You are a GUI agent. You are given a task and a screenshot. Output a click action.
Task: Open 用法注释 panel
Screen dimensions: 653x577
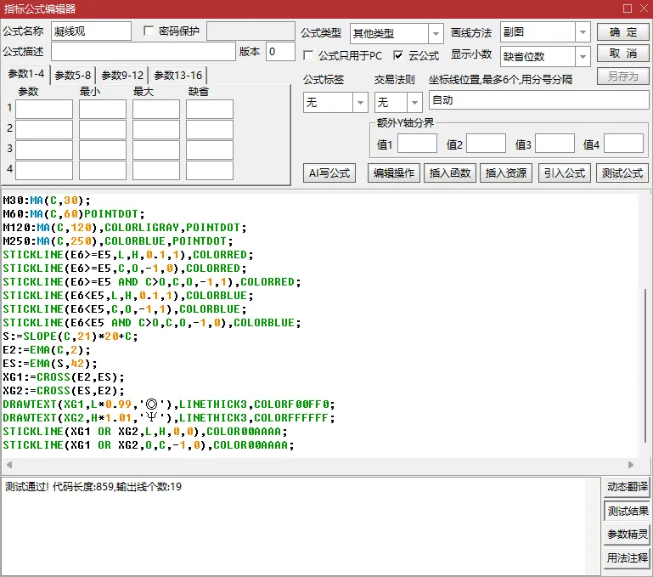[627, 557]
